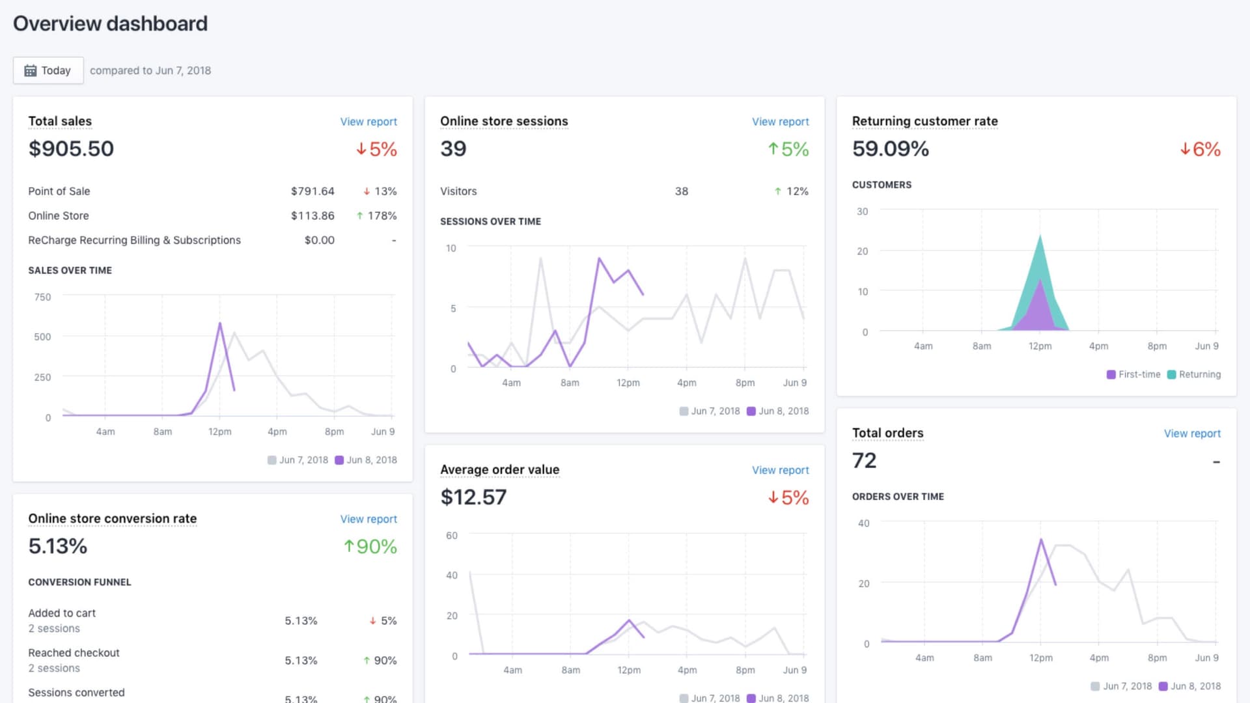View report for Average order value
Screen dimensions: 1250x703
pyautogui.click(x=780, y=469)
